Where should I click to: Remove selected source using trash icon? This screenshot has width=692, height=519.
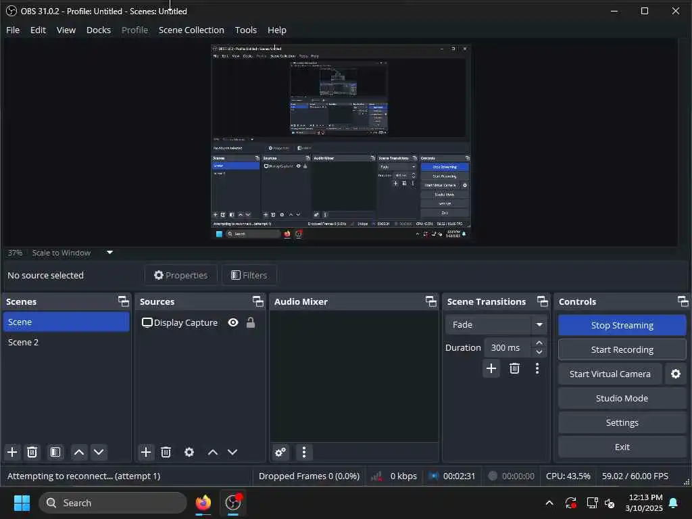pyautogui.click(x=166, y=452)
